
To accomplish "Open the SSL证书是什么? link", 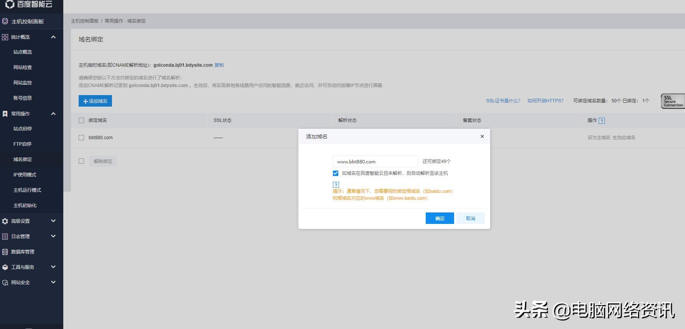I will (503, 101).
